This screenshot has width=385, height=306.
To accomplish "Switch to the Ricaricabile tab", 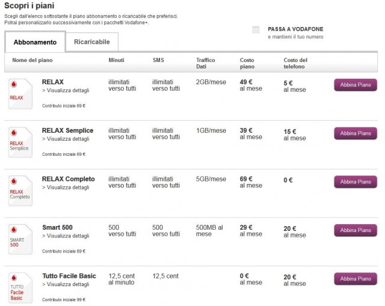I will point(92,41).
